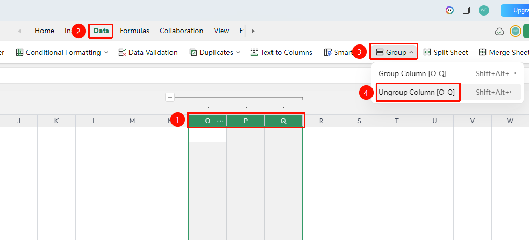Click the Conditional Formatting grid icon
The image size is (529, 240).
pos(20,52)
